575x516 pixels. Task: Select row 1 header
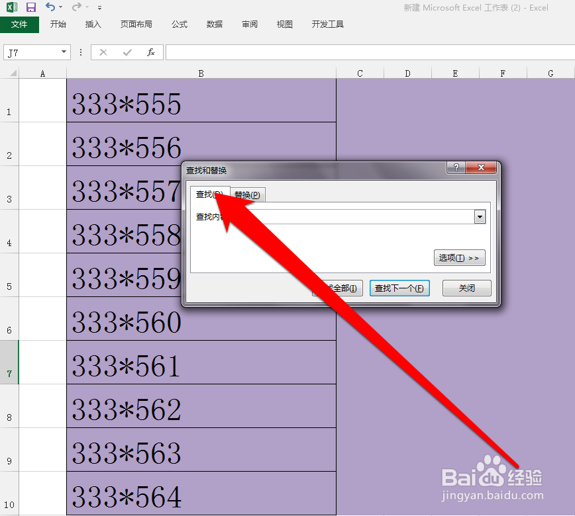9,101
